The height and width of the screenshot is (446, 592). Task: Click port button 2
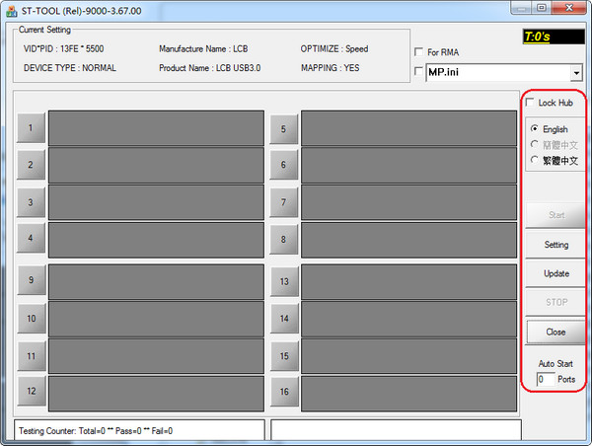click(x=31, y=165)
